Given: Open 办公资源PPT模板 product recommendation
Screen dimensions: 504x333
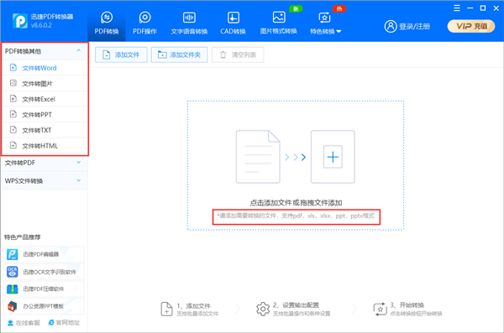Looking at the screenshot, I should [x=44, y=306].
